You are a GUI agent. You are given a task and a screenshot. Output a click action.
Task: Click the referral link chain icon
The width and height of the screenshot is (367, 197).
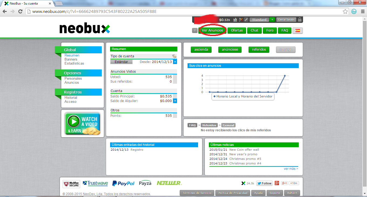tap(246, 20)
